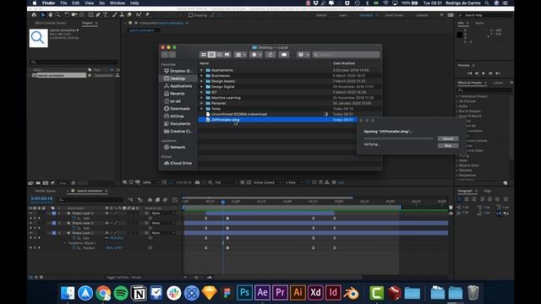Open Photoshop from the Dock

(244, 293)
